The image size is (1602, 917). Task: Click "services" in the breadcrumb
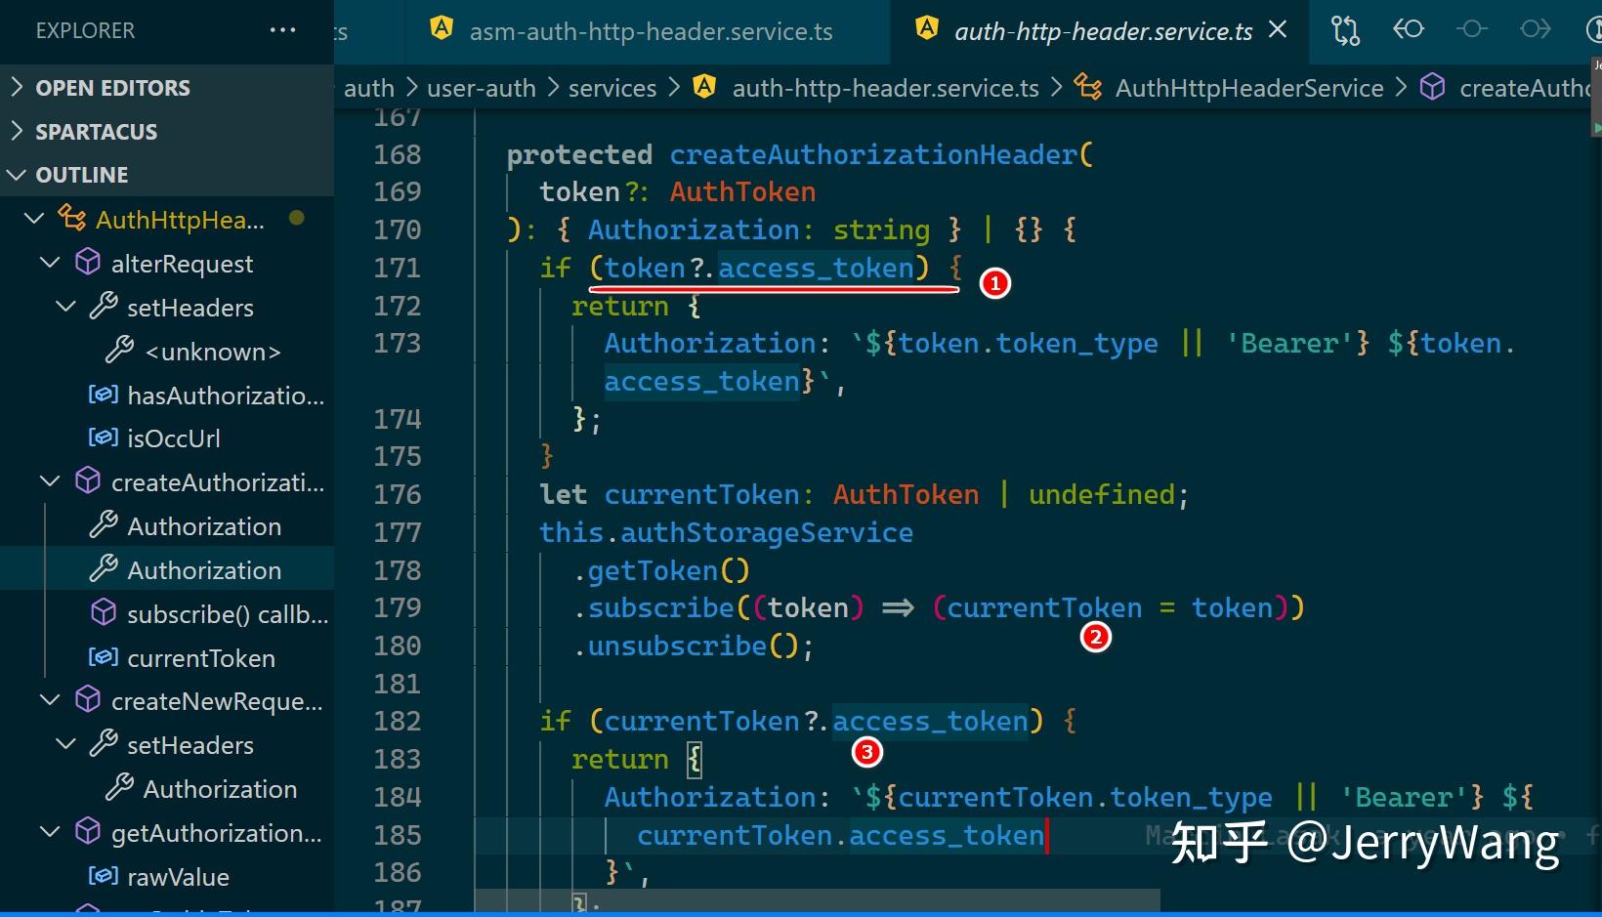pyautogui.click(x=611, y=87)
